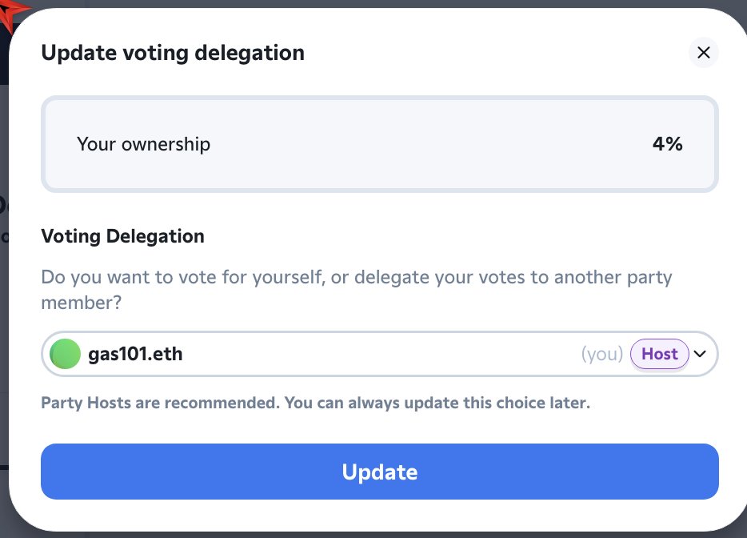Click the blue Update button
This screenshot has width=747, height=538.
click(x=379, y=472)
